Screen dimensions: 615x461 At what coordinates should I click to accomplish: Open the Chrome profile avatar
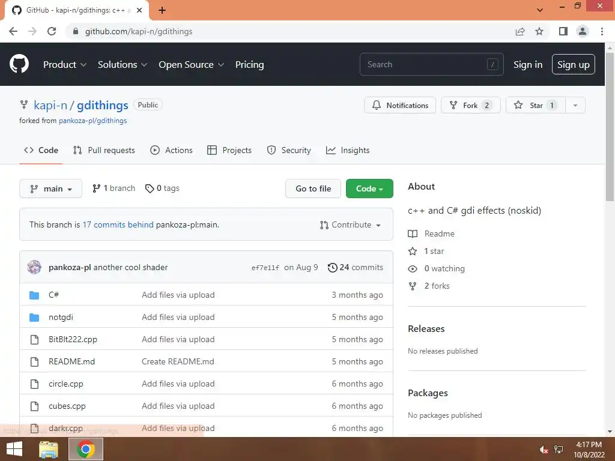tap(583, 31)
